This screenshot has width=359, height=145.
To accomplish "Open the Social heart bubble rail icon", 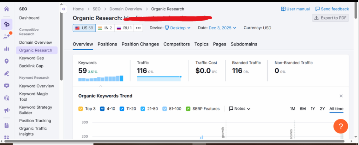I will [7, 86].
